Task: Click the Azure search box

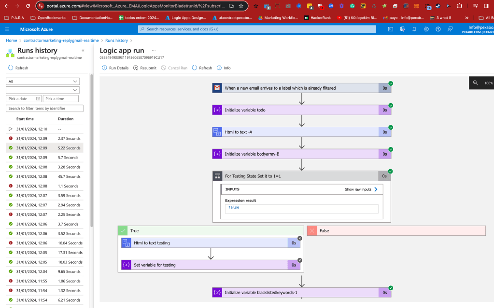Action: (257, 29)
